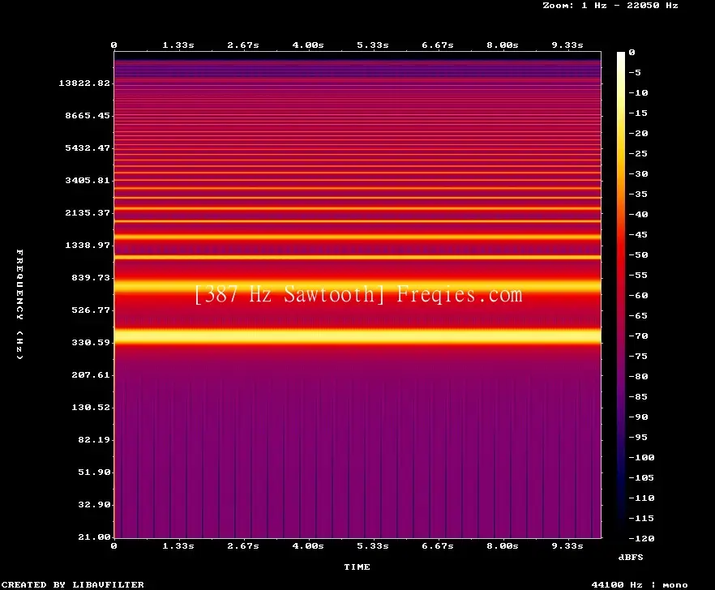
Task: Click the dBFS color gradient scale bar
Action: point(621,295)
